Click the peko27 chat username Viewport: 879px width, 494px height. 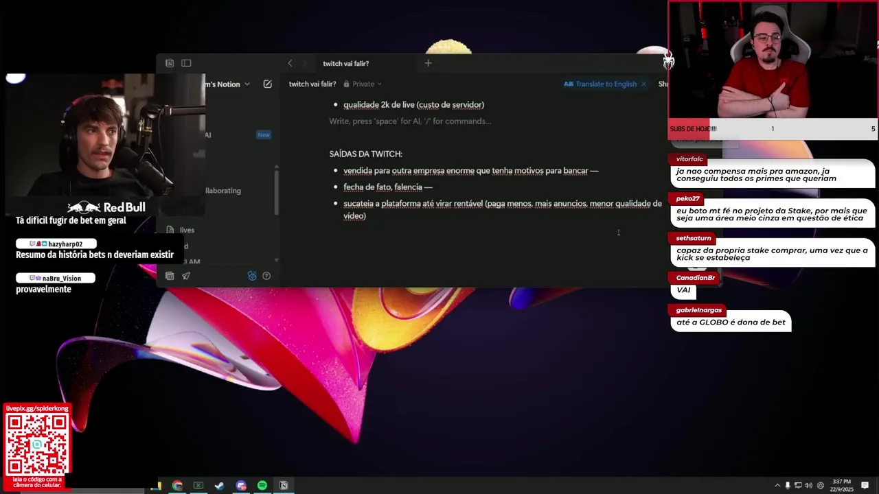click(x=687, y=198)
